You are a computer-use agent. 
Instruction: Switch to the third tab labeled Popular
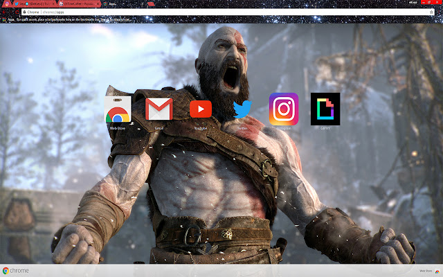tap(79, 4)
